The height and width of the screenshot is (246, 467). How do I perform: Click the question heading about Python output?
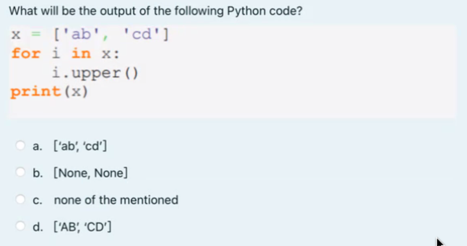coord(156,11)
